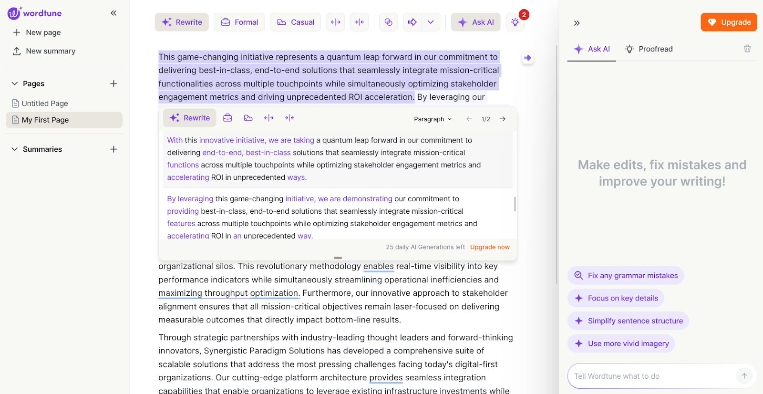The width and height of the screenshot is (763, 394).
Task: Click the Continue writing arrow icon
Action: [412, 22]
